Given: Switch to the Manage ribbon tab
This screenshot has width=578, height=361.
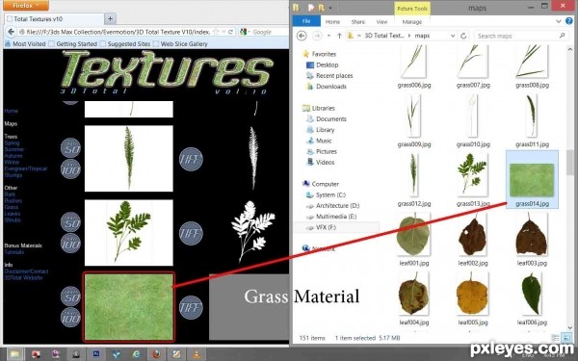Looking at the screenshot, I should click(411, 22).
